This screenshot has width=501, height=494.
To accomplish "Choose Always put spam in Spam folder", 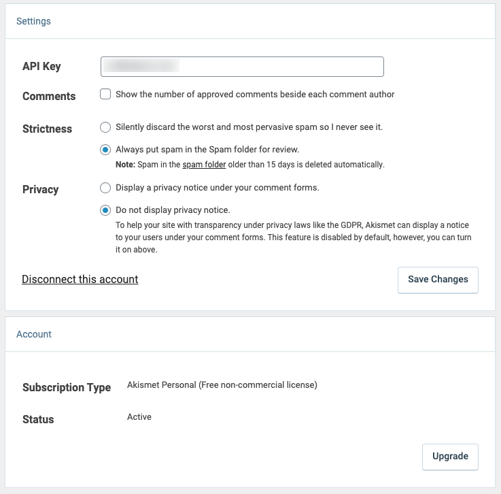I will point(105,150).
